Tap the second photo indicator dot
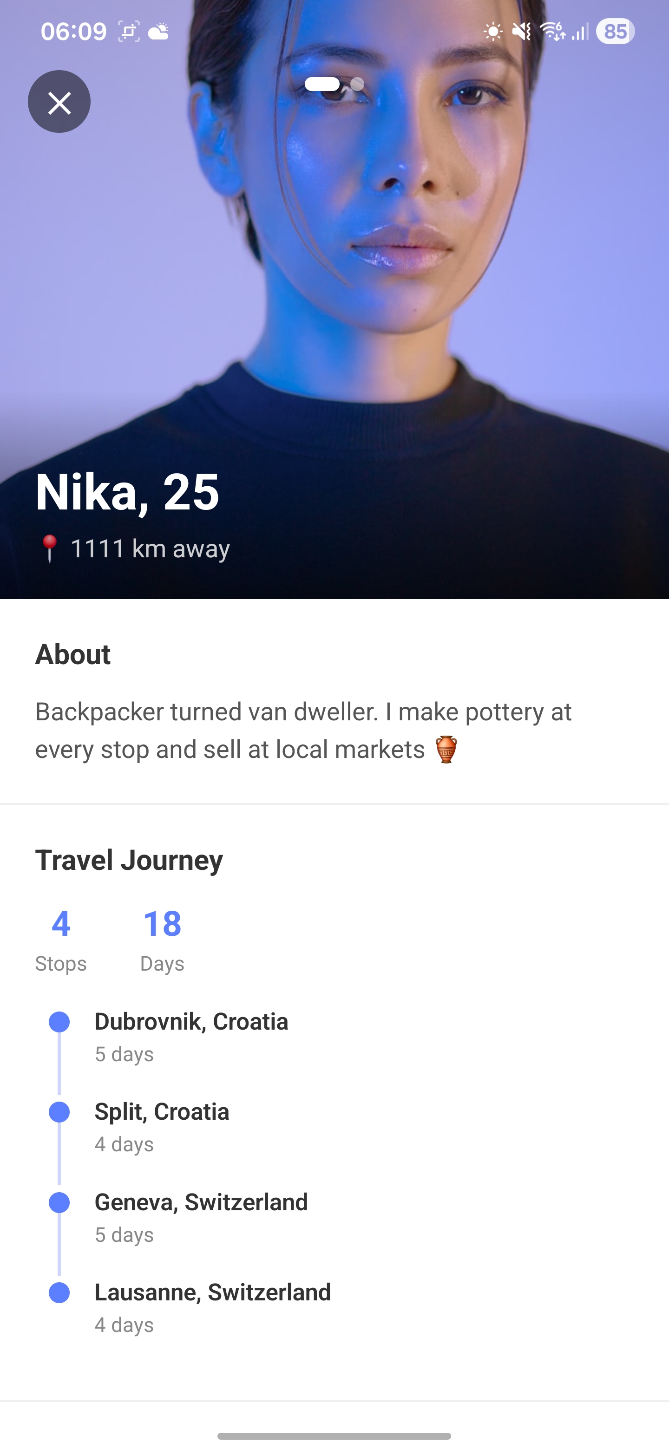669x1449 pixels. [357, 85]
